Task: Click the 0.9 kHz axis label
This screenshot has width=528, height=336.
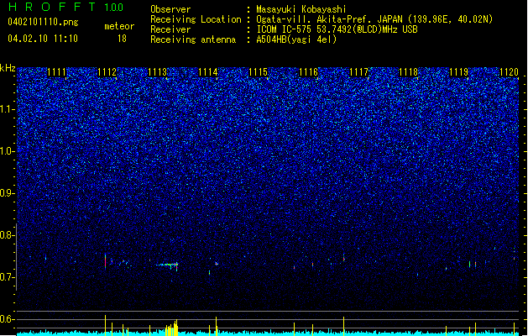Action: tap(8, 193)
